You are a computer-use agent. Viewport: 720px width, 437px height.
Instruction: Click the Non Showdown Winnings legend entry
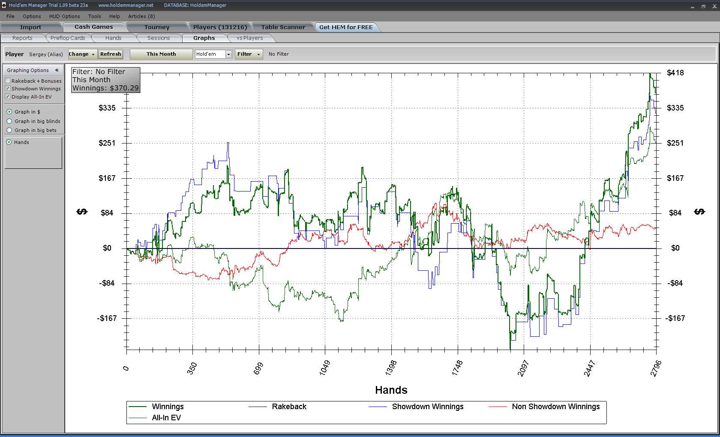(x=555, y=407)
